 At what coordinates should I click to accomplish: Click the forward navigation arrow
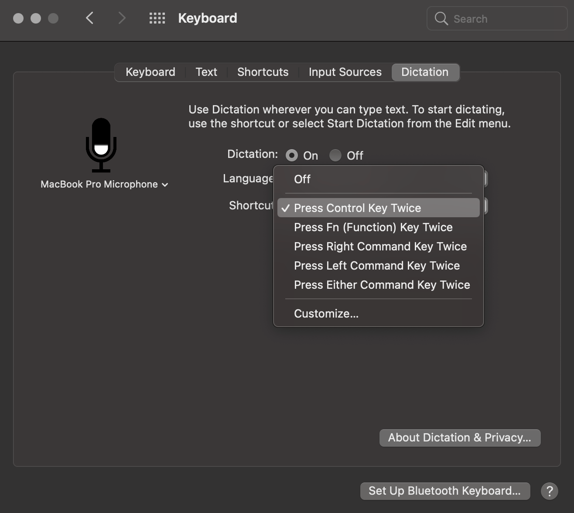click(122, 18)
